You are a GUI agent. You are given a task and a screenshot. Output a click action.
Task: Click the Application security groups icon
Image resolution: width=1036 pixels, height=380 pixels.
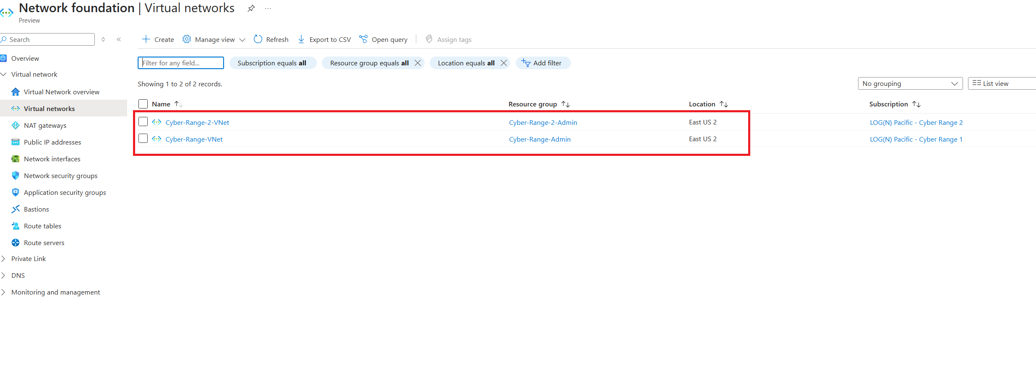point(16,192)
